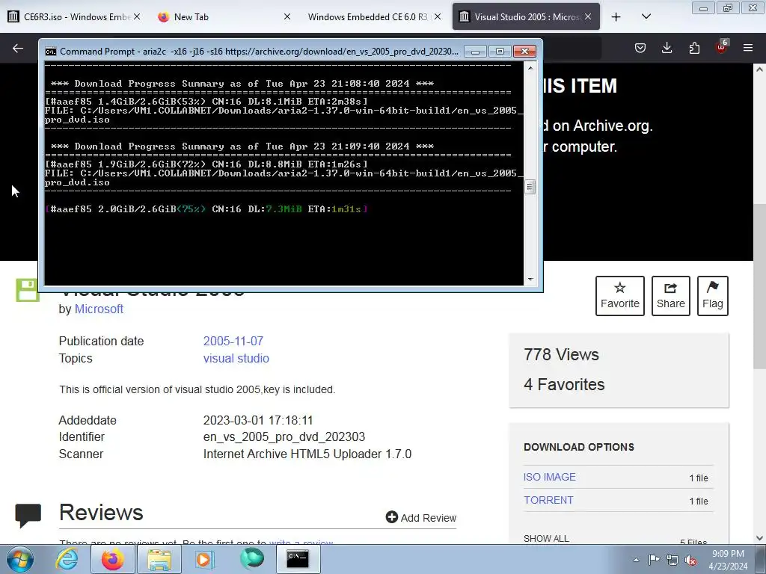Click the uBlock Origin shield icon
This screenshot has width=766, height=574.
pos(721,47)
